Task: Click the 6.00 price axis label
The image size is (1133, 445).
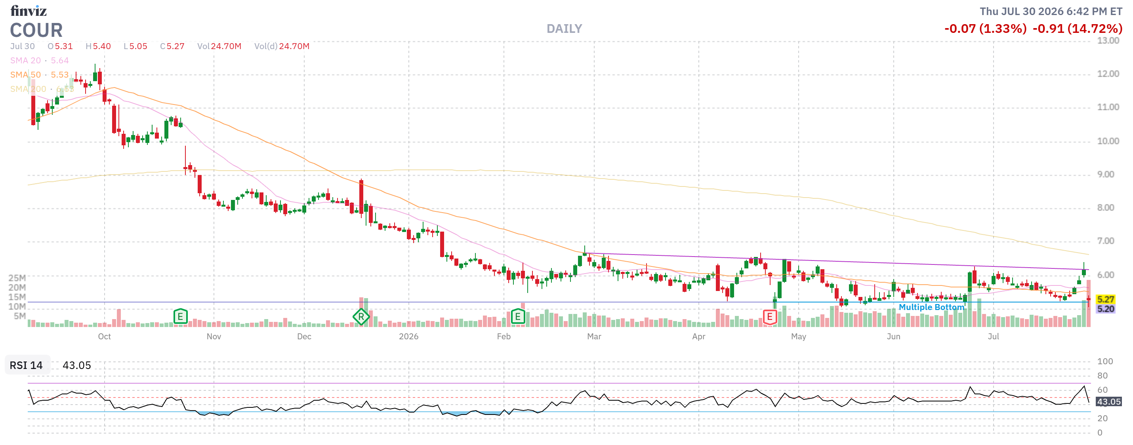Action: pos(1105,275)
